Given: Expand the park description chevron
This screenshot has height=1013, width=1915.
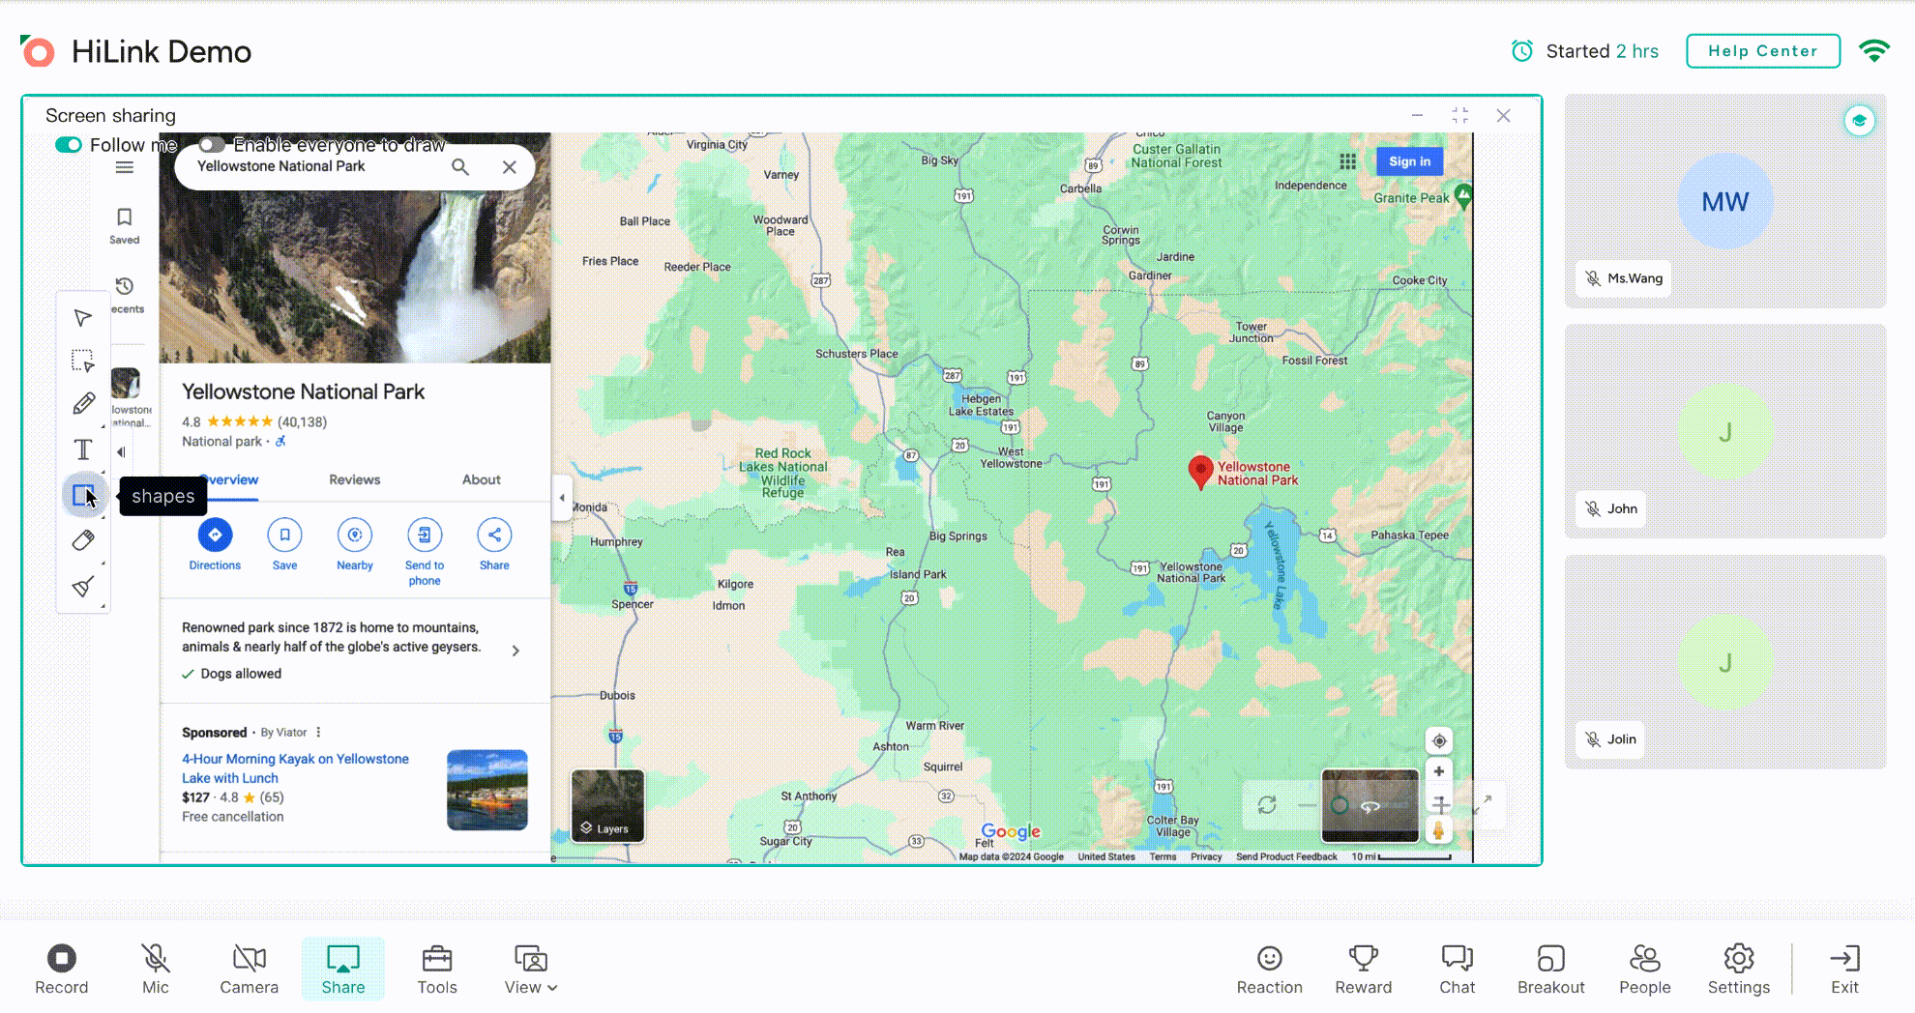Looking at the screenshot, I should (x=516, y=651).
